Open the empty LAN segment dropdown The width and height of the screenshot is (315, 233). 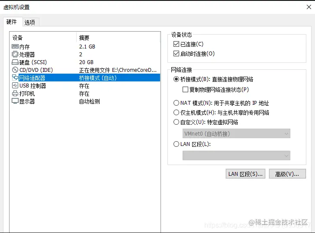236,155
